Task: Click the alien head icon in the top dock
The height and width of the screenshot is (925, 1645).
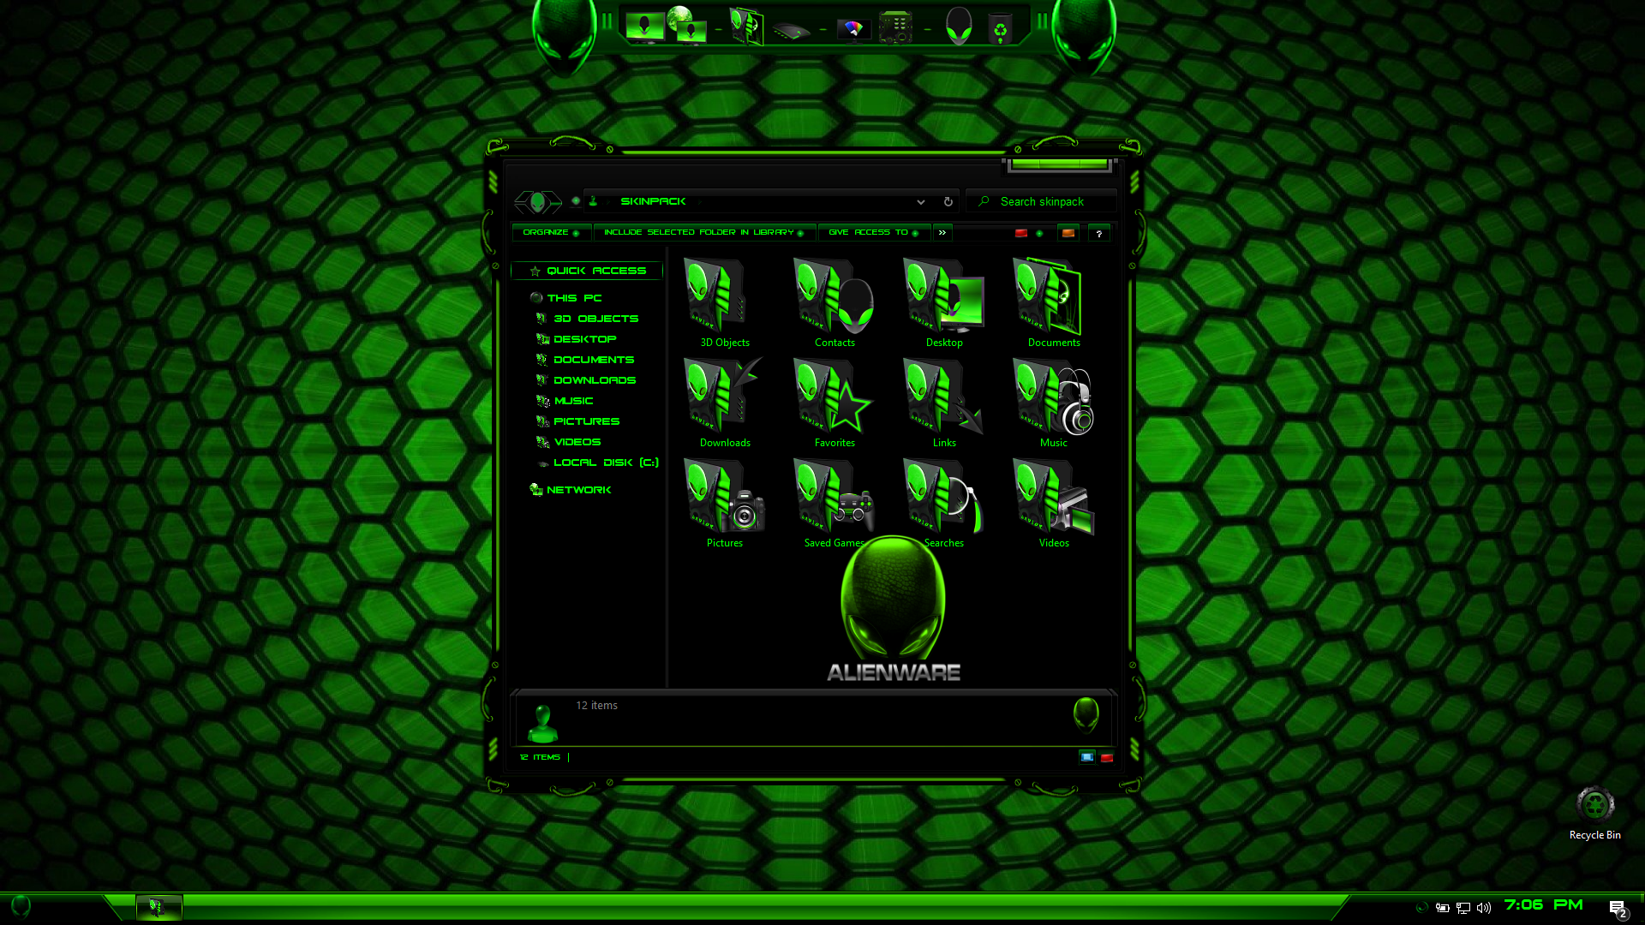Action: click(959, 27)
